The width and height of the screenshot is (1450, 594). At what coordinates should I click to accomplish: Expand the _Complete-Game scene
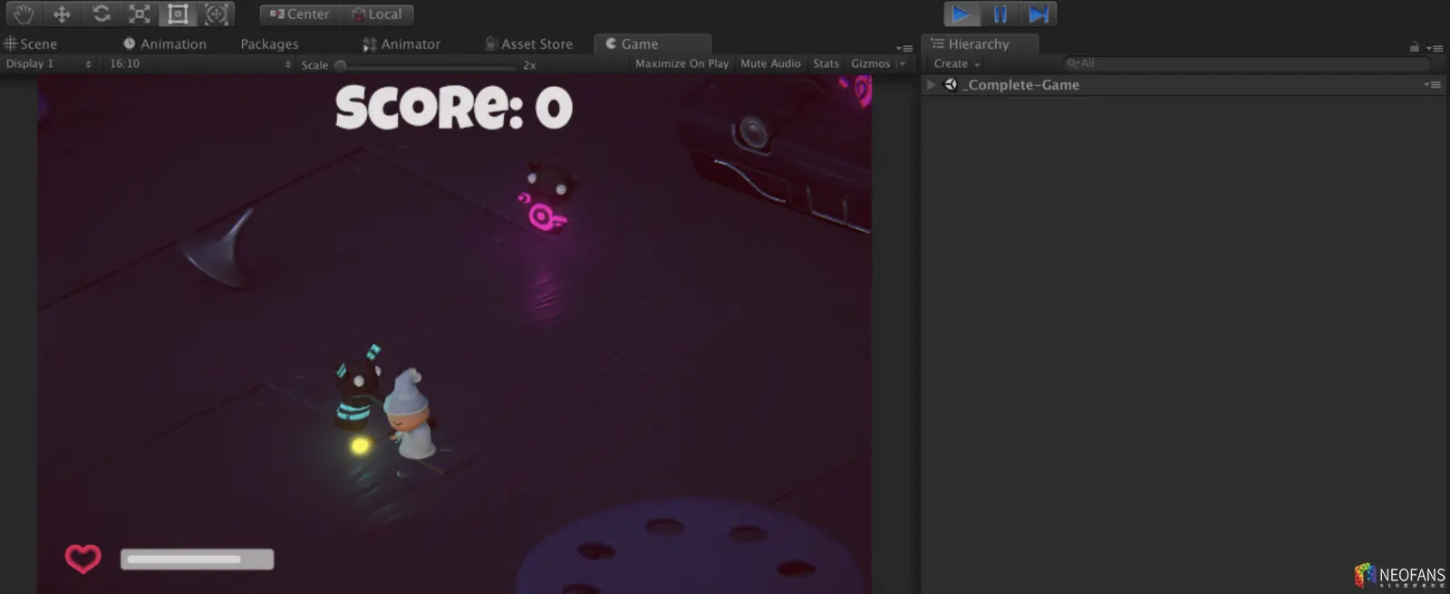click(x=931, y=84)
